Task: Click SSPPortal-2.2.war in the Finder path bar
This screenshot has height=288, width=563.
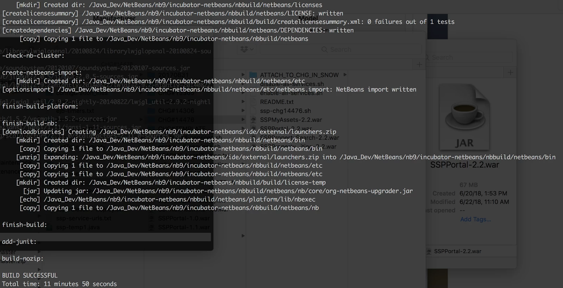Action: [x=457, y=251]
